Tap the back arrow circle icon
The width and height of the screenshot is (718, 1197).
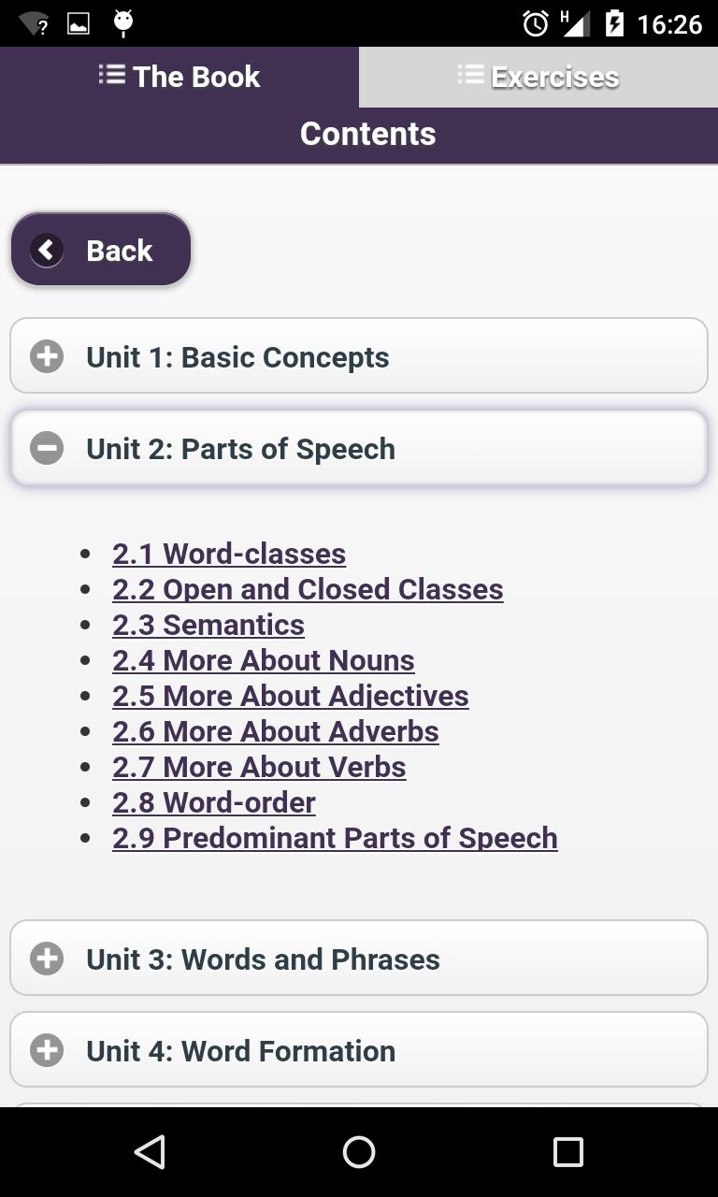(47, 250)
